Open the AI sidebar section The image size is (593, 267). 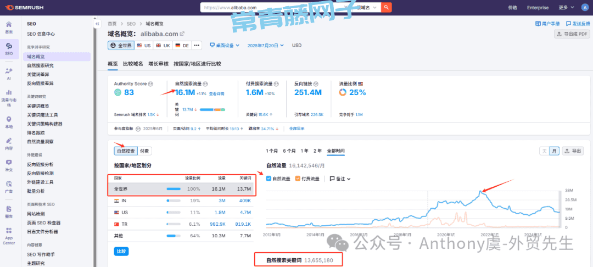click(9, 74)
